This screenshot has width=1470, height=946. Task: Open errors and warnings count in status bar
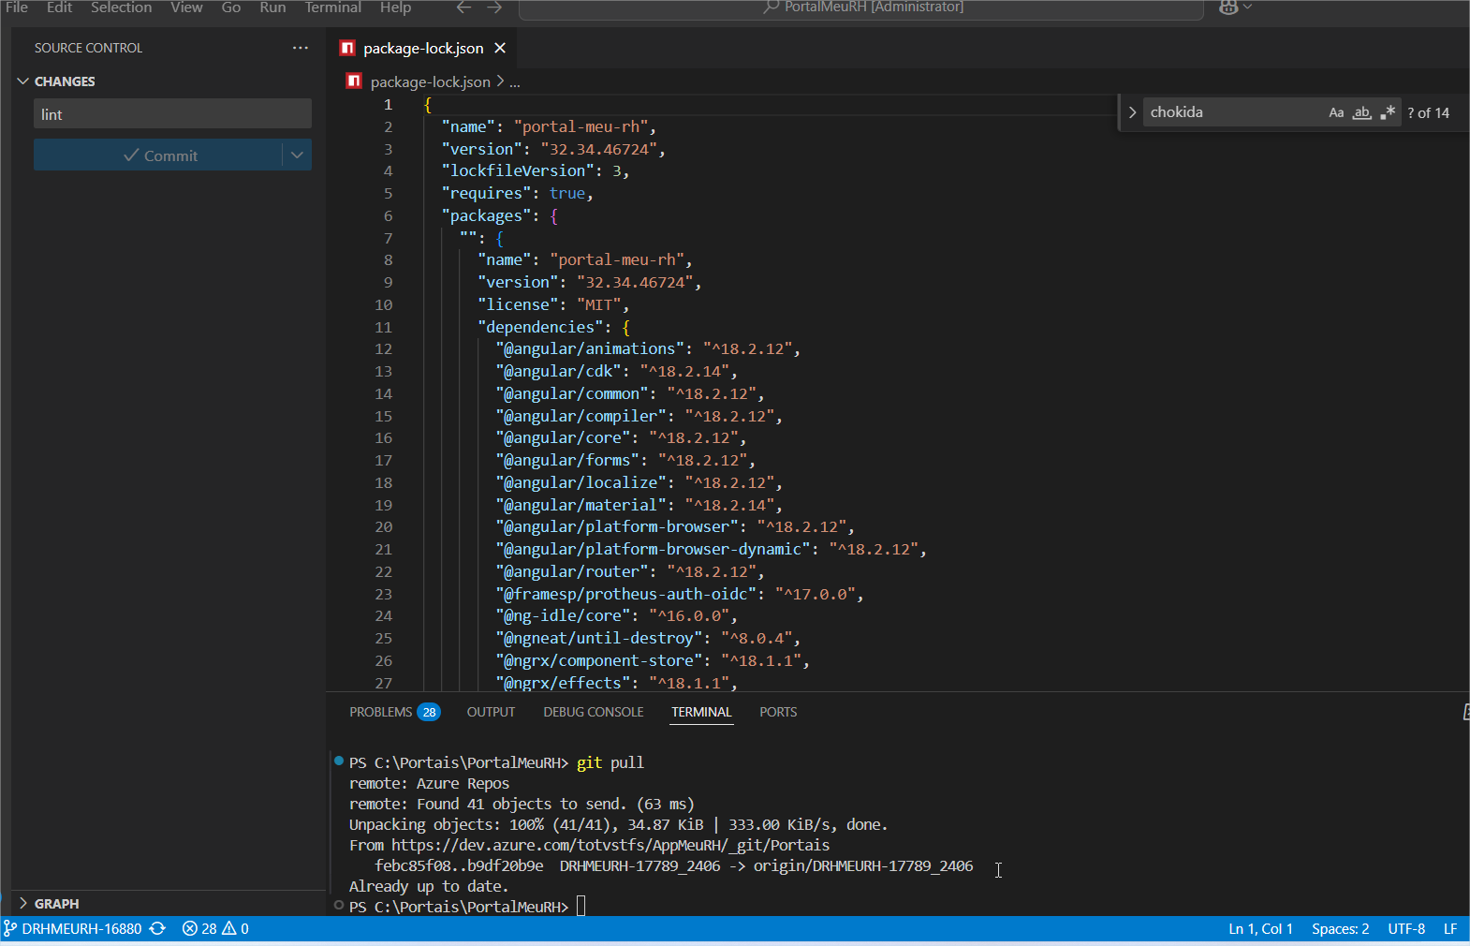click(x=215, y=928)
